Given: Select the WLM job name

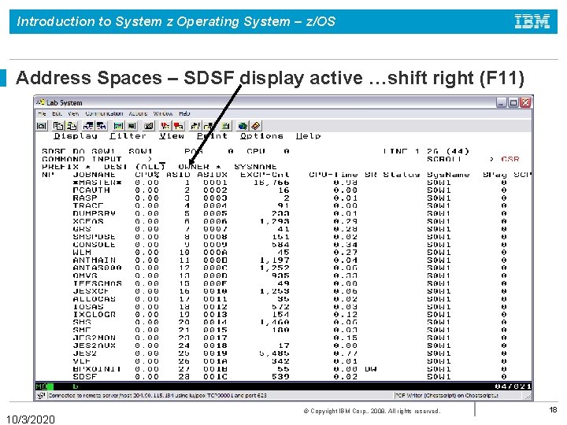Looking at the screenshot, I should 82,253.
